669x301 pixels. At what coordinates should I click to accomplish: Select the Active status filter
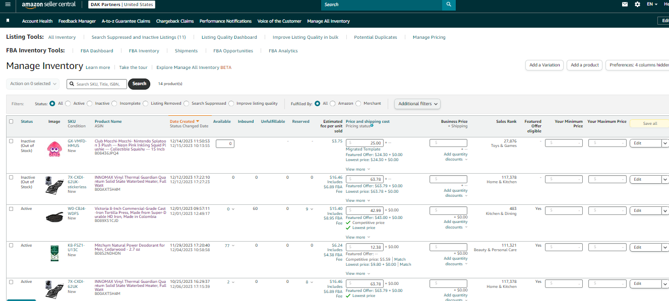tap(68, 103)
